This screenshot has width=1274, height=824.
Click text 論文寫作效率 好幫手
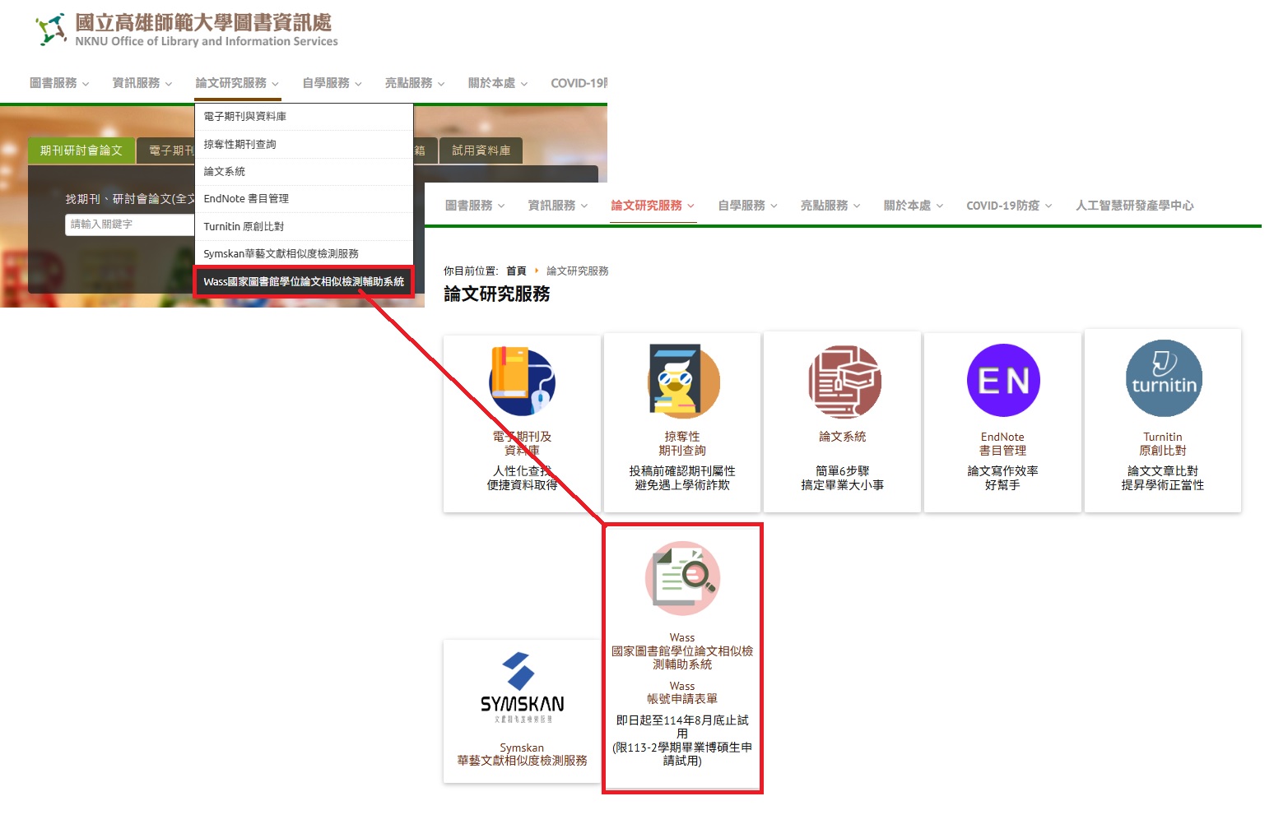click(x=1002, y=478)
